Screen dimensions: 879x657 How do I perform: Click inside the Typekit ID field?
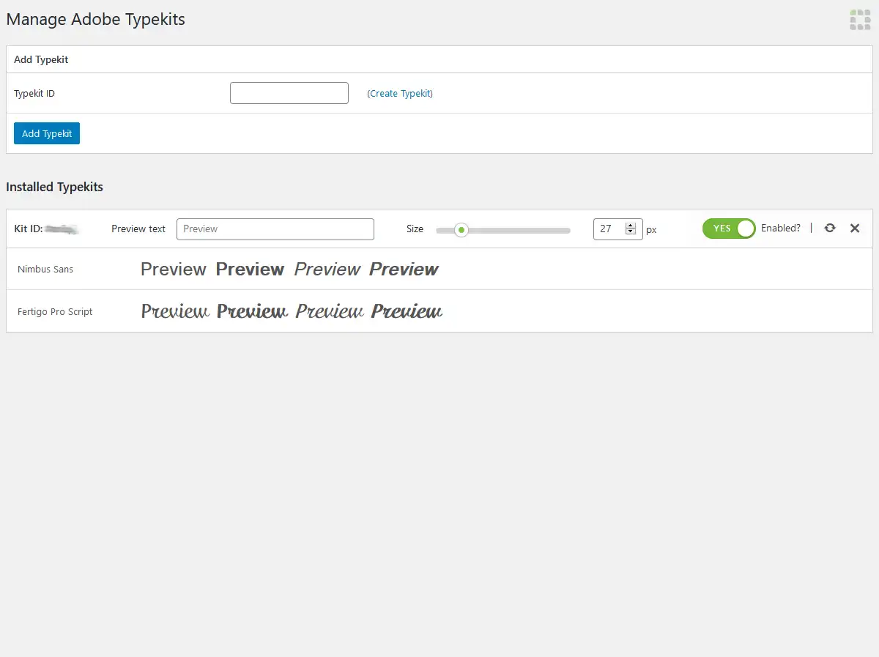[x=289, y=93]
